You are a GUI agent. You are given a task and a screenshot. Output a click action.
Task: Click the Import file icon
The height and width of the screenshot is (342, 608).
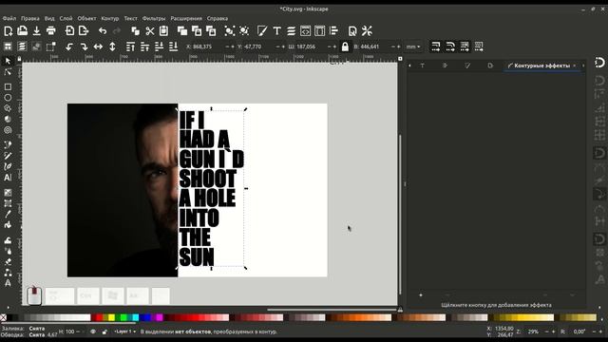coord(69,31)
